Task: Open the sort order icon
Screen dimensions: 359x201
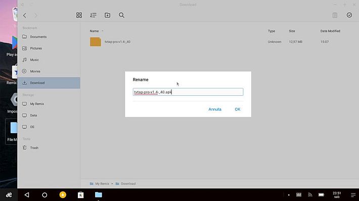Action: (93, 15)
